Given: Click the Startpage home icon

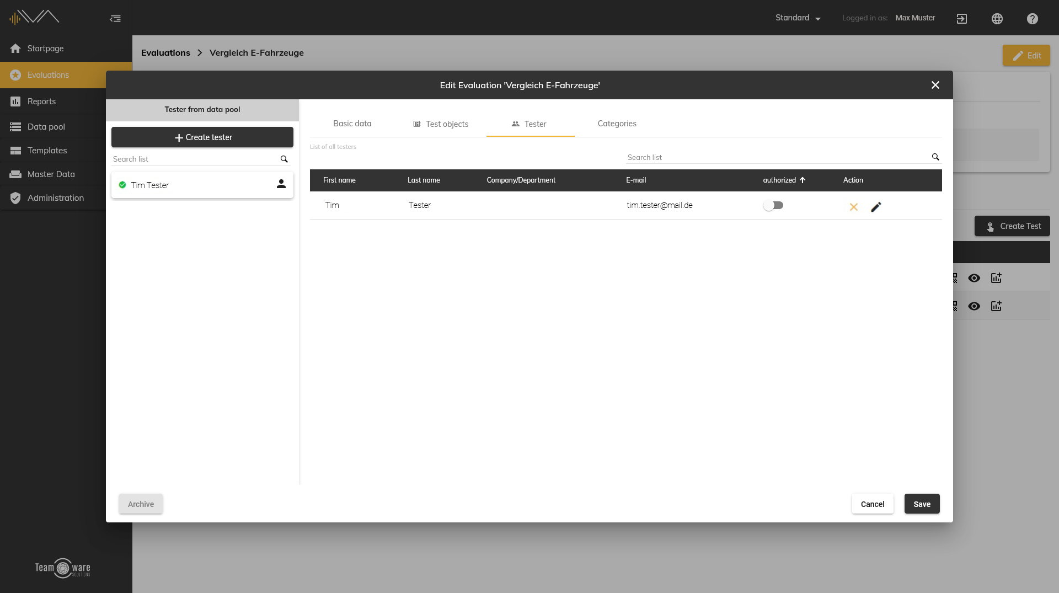Looking at the screenshot, I should coord(15,49).
